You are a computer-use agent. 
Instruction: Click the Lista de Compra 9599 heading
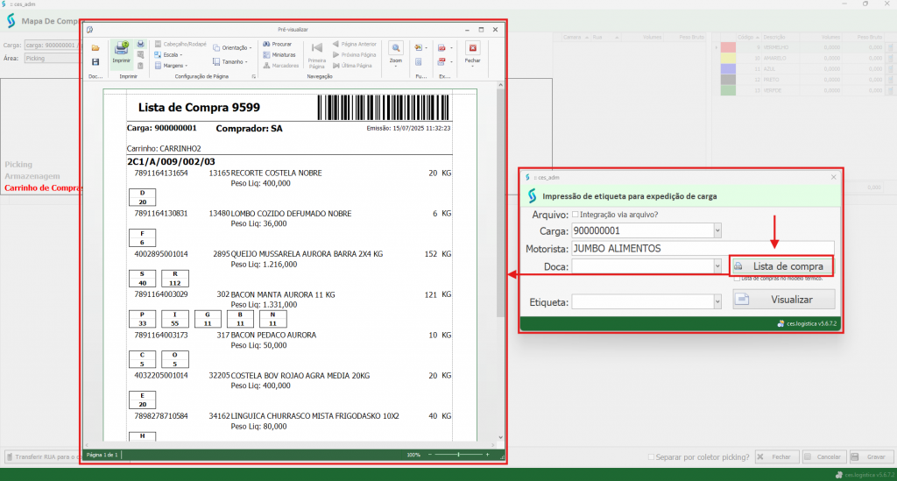pyautogui.click(x=199, y=108)
